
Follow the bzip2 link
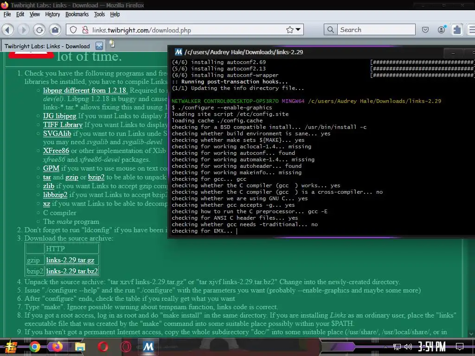click(96, 178)
